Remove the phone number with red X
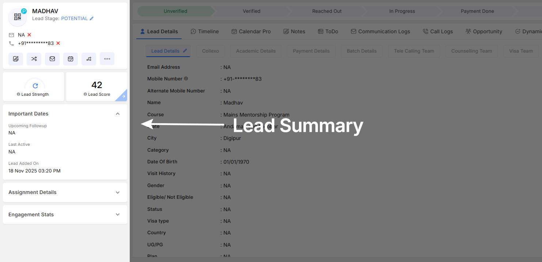Viewport: 542px width, 262px height. (58, 43)
